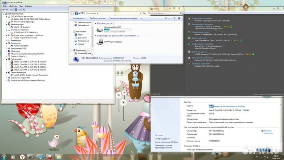The width and height of the screenshot is (284, 160).
Task: Click the change view icon in Explorer
Action: (x=166, y=18)
